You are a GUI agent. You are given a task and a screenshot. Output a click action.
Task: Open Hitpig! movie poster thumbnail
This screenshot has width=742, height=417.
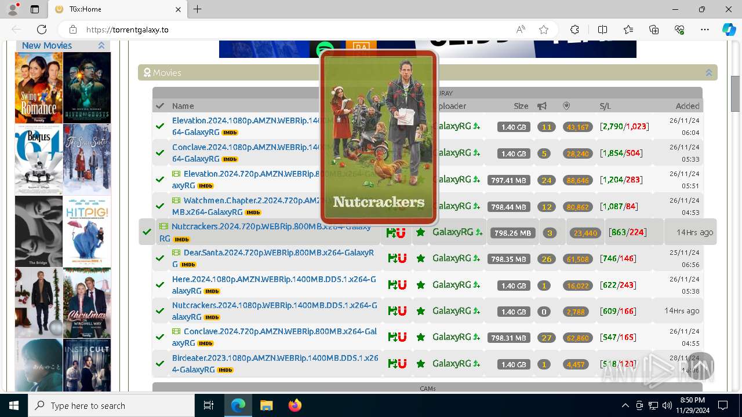click(87, 231)
